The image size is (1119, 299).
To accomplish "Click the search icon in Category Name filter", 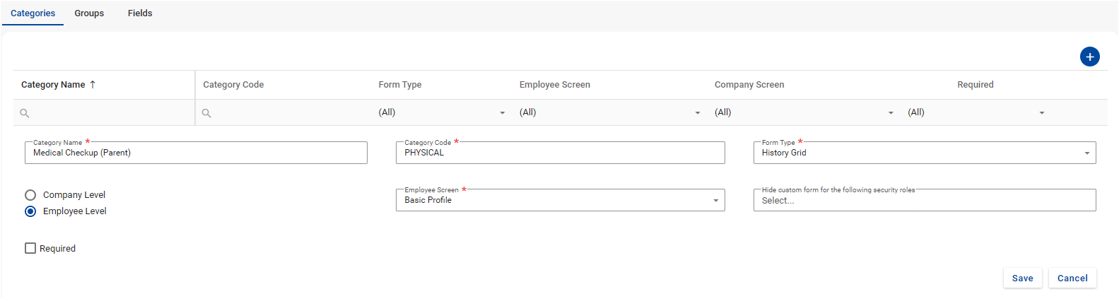I will [x=25, y=113].
